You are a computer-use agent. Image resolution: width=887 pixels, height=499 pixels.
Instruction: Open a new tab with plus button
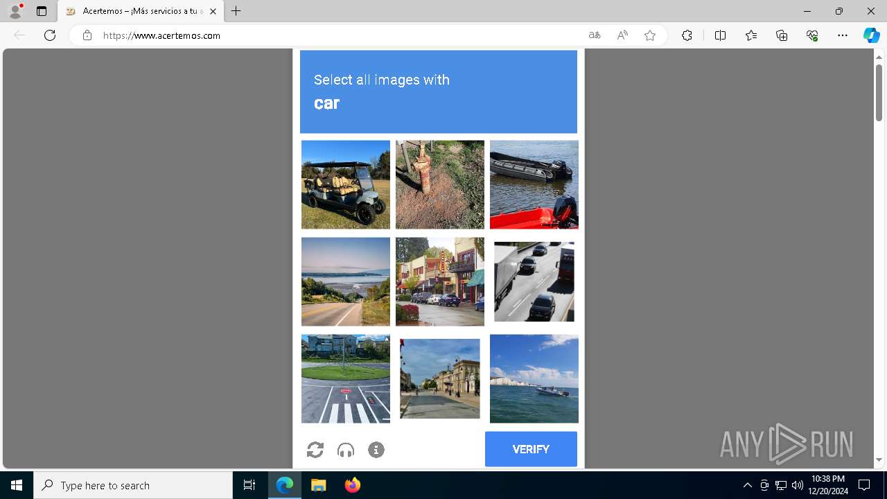(x=236, y=11)
